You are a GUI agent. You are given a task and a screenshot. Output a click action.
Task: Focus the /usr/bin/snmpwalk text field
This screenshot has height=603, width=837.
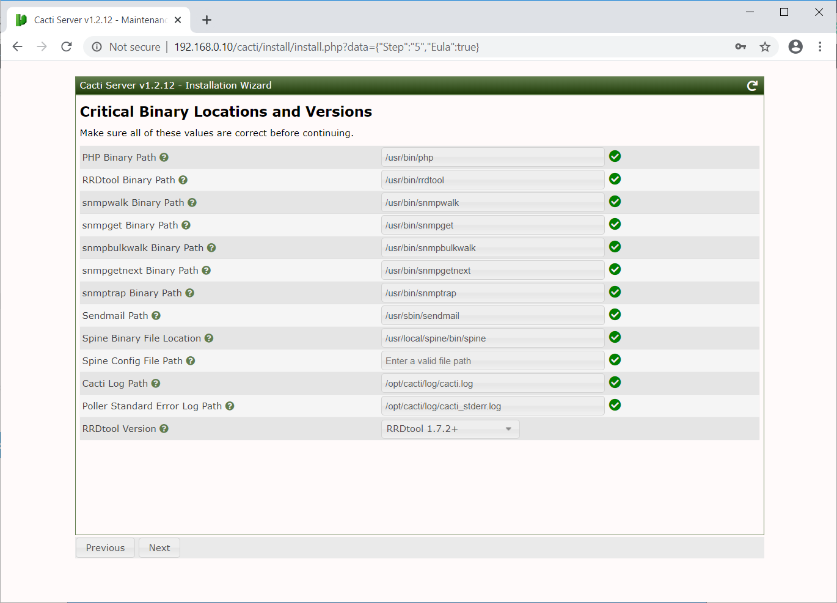click(493, 203)
